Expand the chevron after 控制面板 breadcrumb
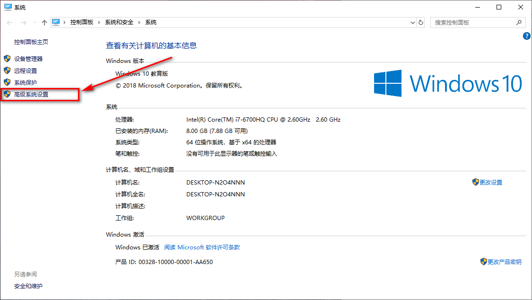Screen dimensions: 532x300 click(99, 22)
